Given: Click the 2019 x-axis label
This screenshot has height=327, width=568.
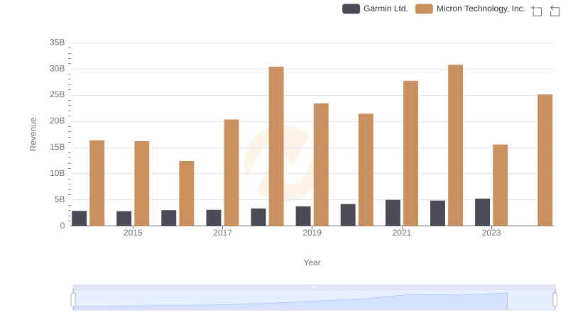Looking at the screenshot, I should (312, 233).
